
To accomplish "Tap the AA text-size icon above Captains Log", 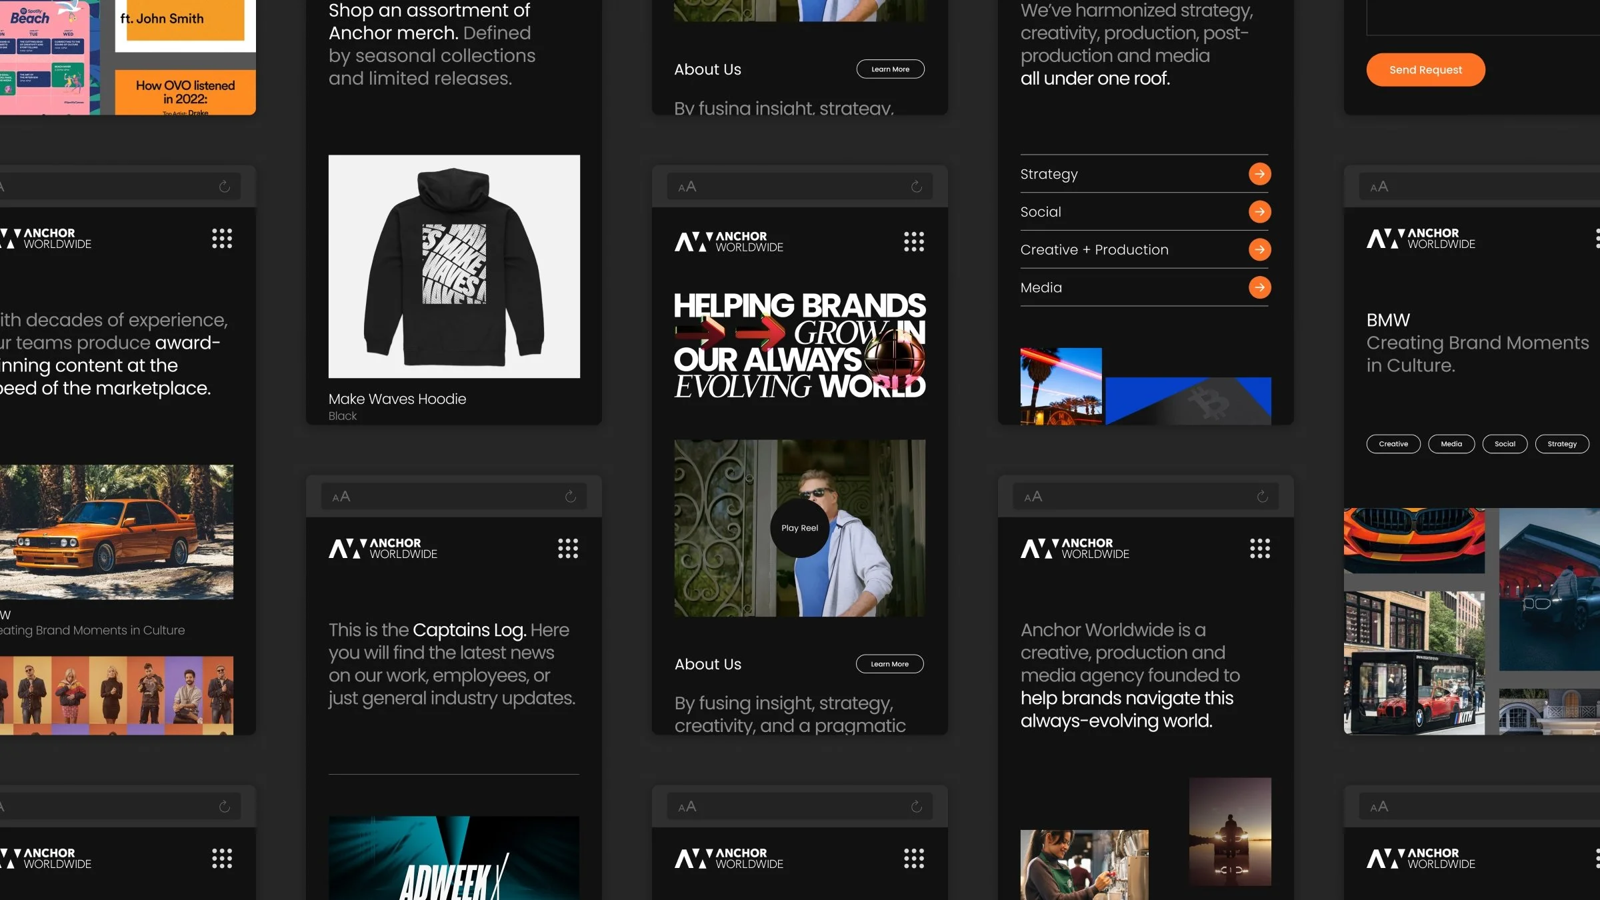I will click(341, 497).
